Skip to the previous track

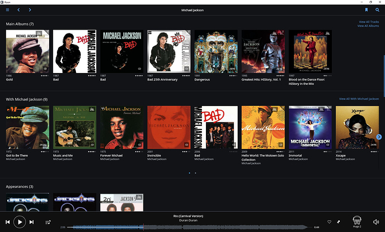click(8, 222)
